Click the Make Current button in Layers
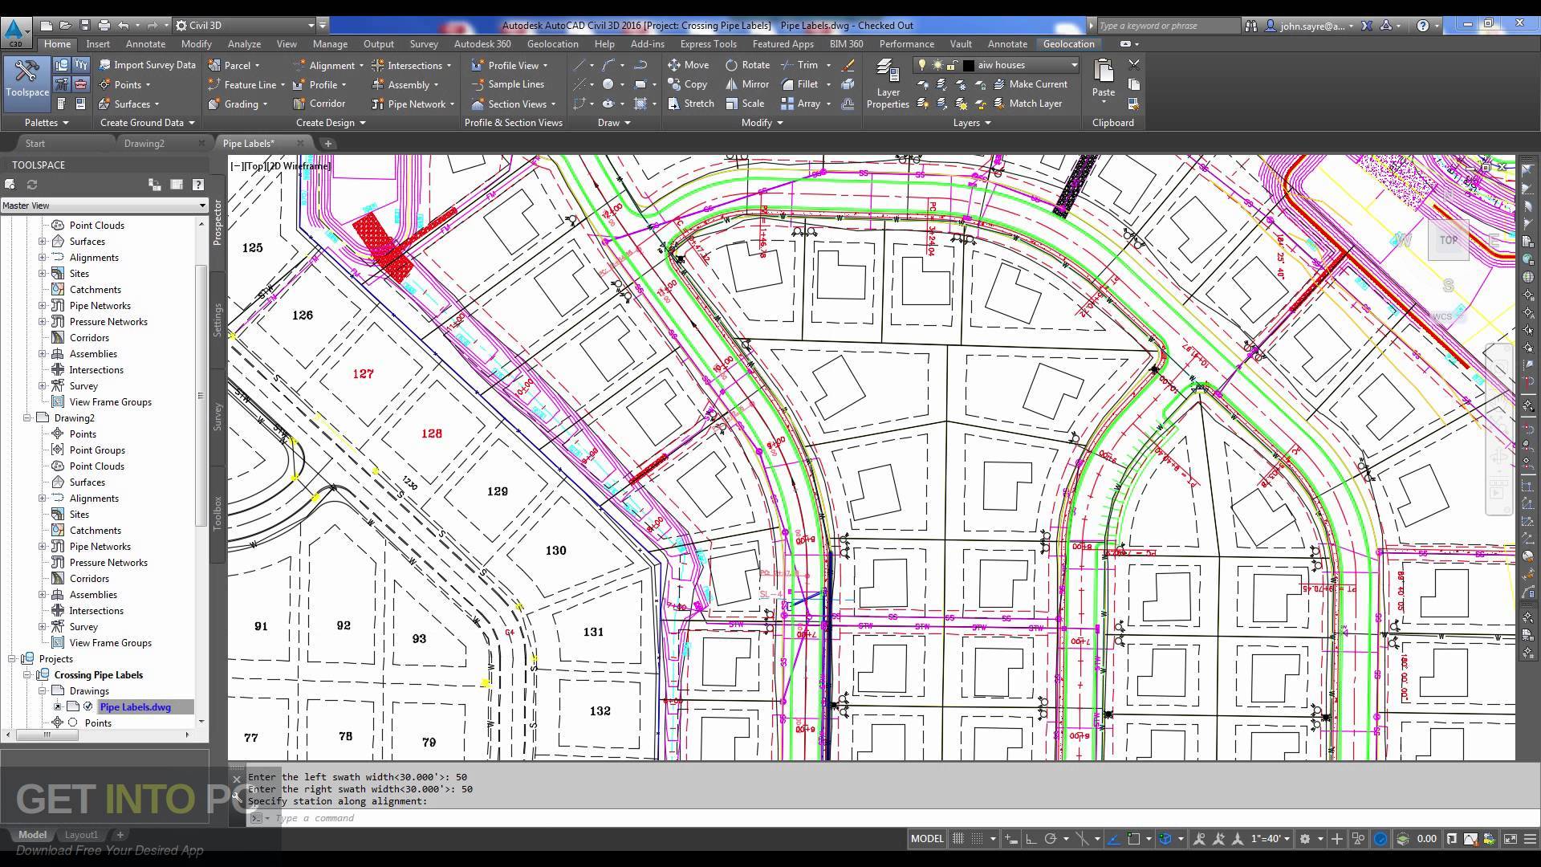The width and height of the screenshot is (1541, 867). [1037, 83]
